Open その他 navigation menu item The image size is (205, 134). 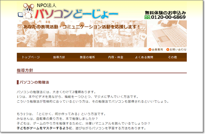(x=172, y=57)
